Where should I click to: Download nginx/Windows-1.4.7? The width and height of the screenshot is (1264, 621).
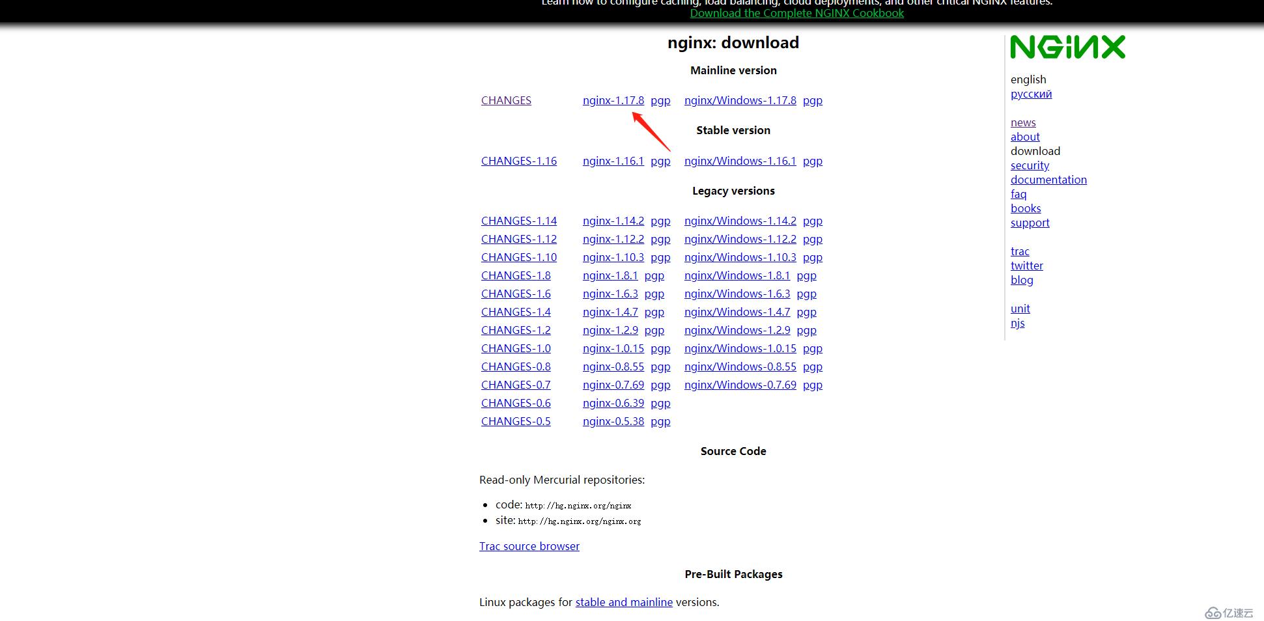tap(737, 312)
